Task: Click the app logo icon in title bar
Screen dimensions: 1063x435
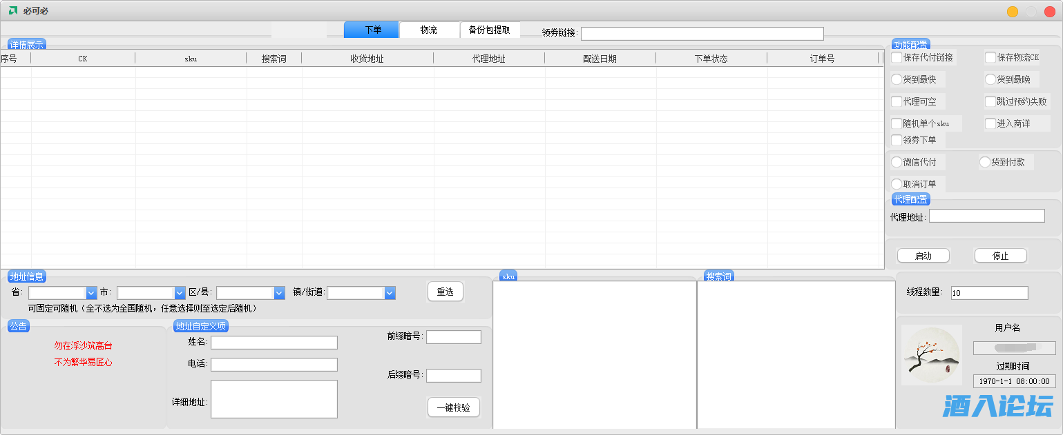Action: [x=13, y=11]
